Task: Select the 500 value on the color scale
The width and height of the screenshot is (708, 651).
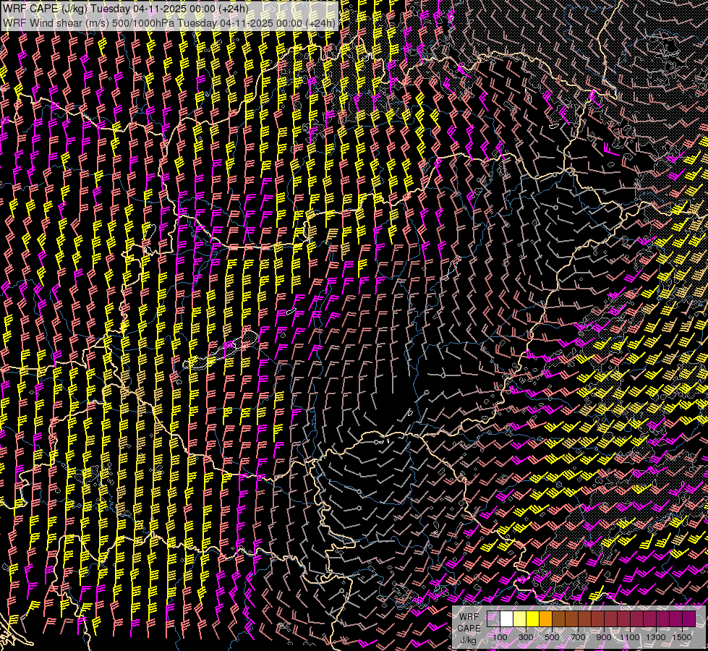Action: tap(553, 637)
